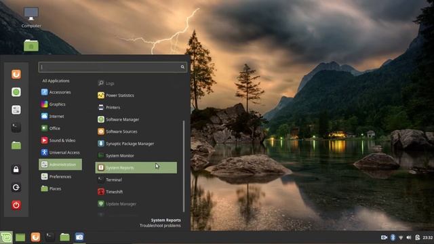Image resolution: width=434 pixels, height=244 pixels.
Task: Select the Preferences category
Action: click(x=60, y=176)
